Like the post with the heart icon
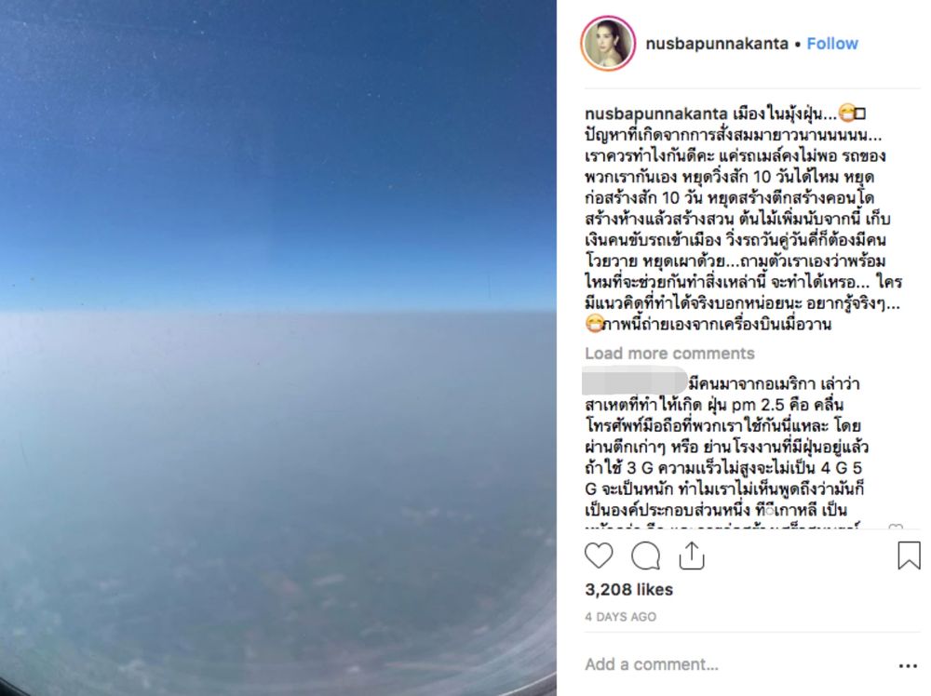 (599, 556)
